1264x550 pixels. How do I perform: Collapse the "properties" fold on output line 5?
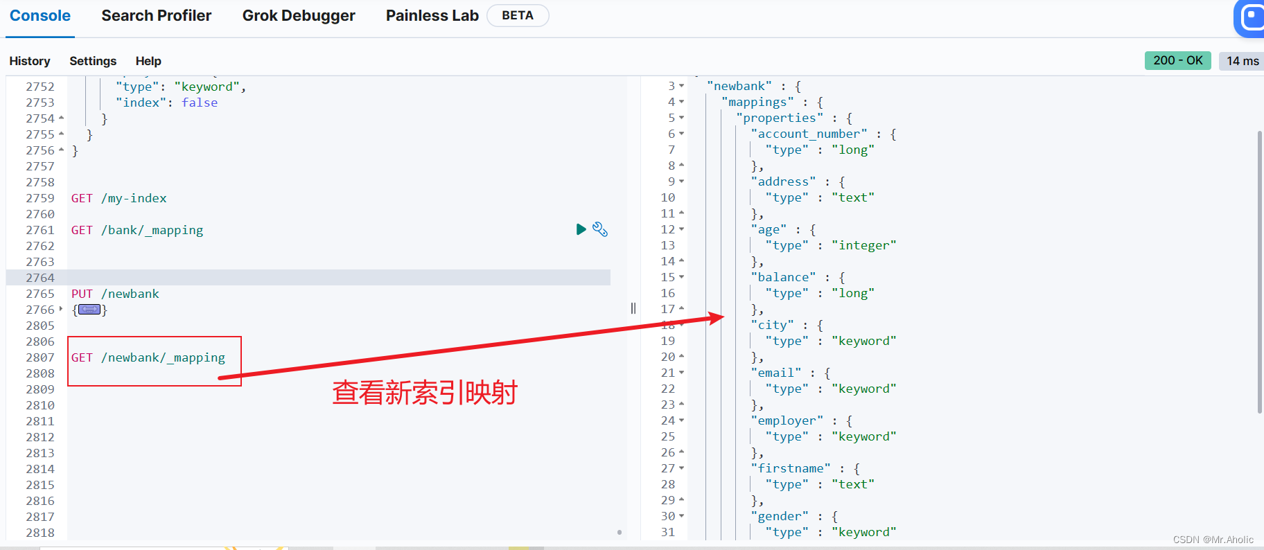tap(682, 118)
